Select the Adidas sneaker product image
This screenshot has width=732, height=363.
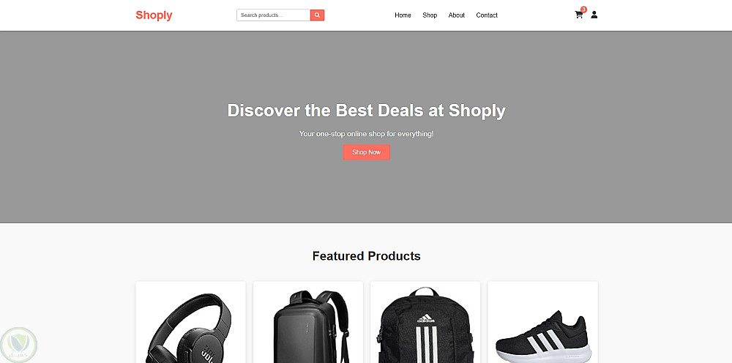[x=543, y=337]
